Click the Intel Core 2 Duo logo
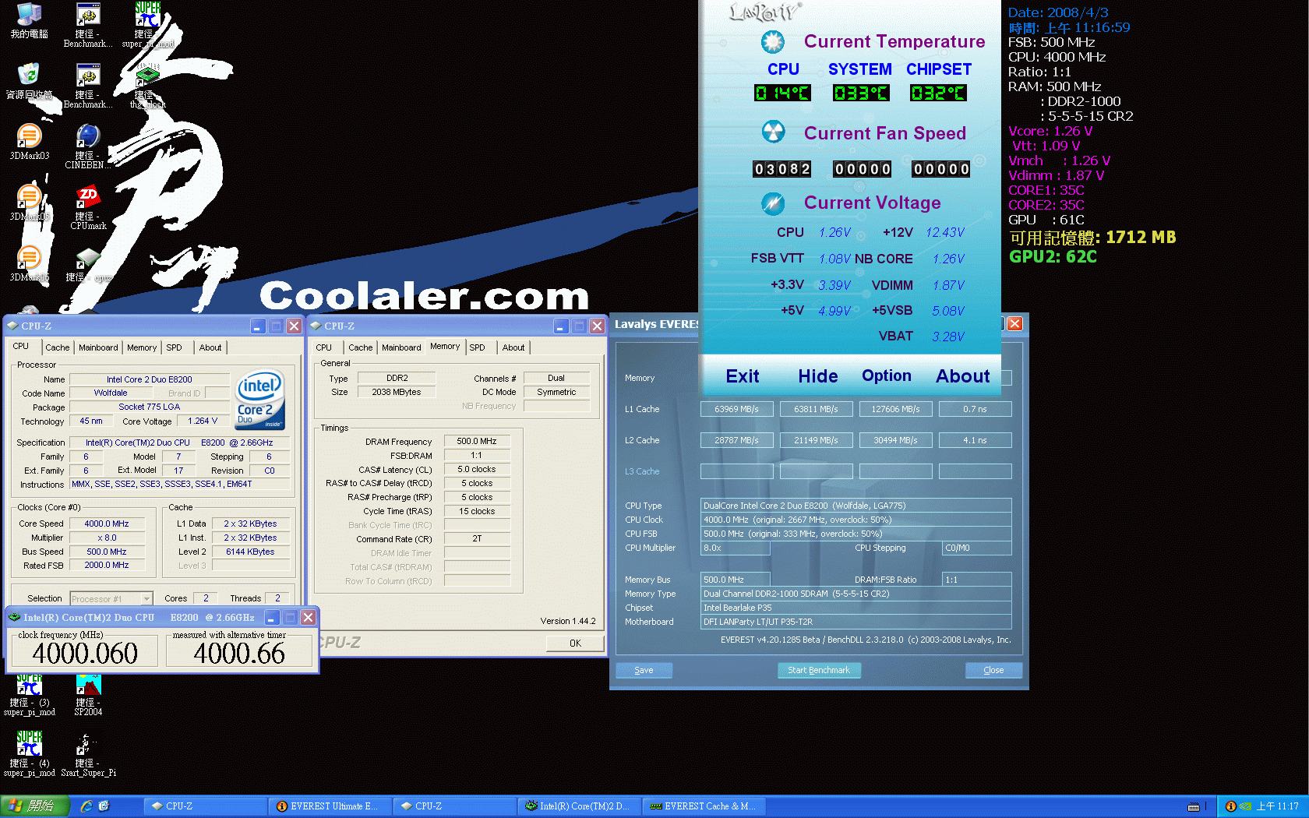Image resolution: width=1309 pixels, height=818 pixels. [x=260, y=400]
